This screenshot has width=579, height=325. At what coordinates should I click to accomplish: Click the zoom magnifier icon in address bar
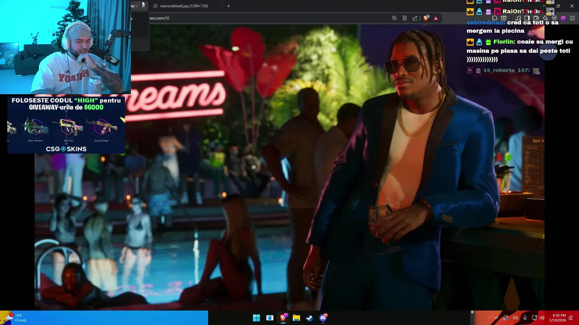tap(394, 18)
